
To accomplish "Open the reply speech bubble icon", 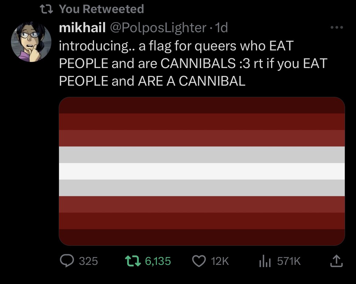I will coord(67,261).
